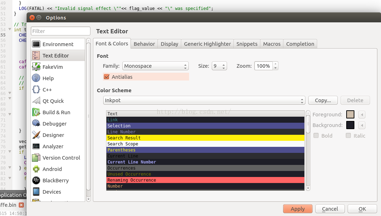Enable the Bold checkbox
This screenshot has width=381, height=216.
click(316, 135)
